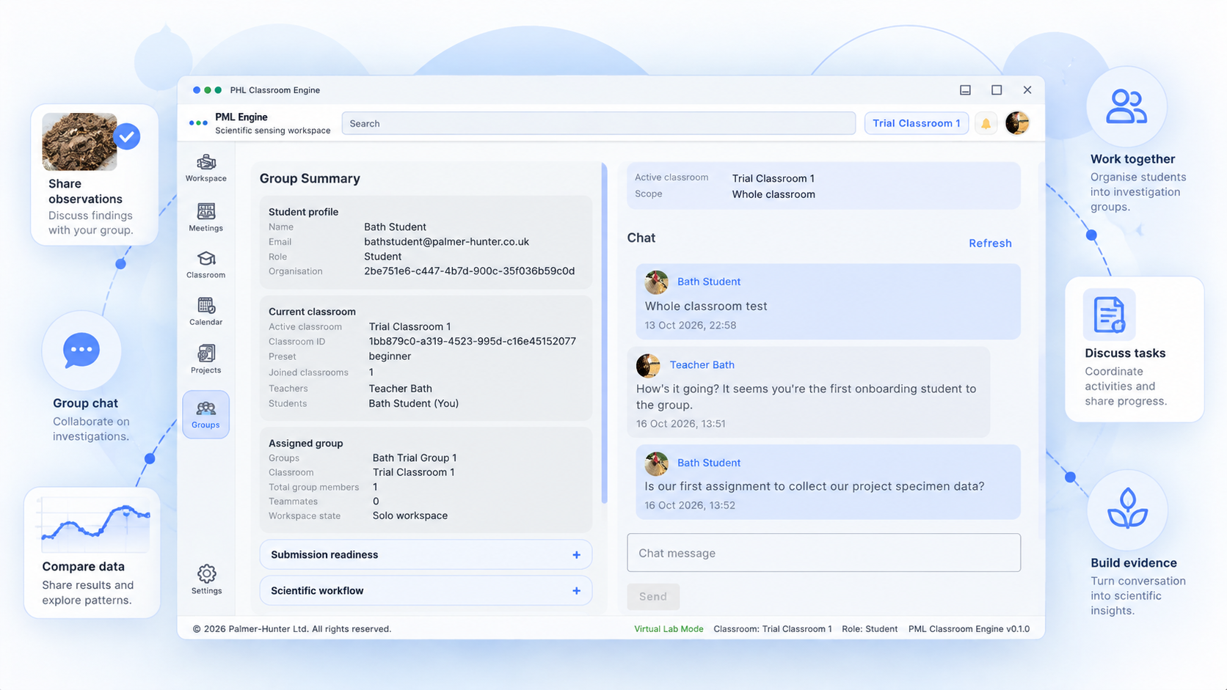The width and height of the screenshot is (1227, 690).
Task: Click Teacher Bath's avatar in chat
Action: coord(648,365)
